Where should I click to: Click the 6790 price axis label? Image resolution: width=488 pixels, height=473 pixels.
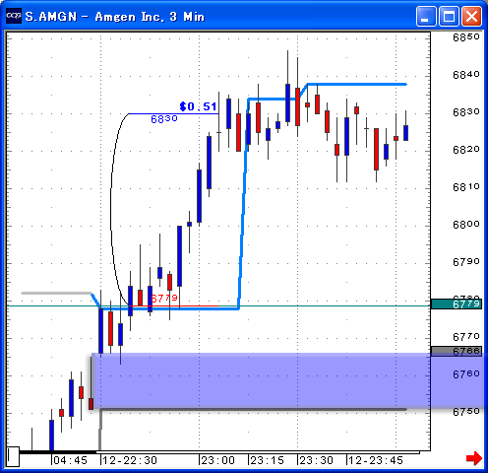coord(466,262)
